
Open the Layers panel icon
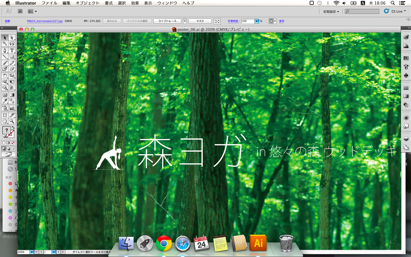pyautogui.click(x=406, y=139)
